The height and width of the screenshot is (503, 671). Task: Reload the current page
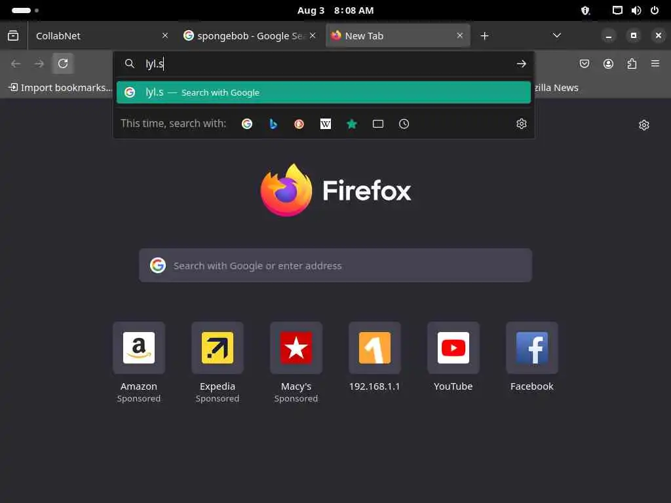(63, 64)
